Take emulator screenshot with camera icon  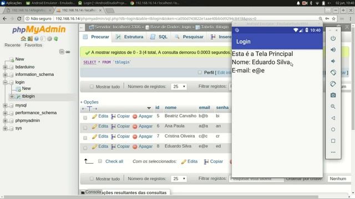[x=333, y=95]
